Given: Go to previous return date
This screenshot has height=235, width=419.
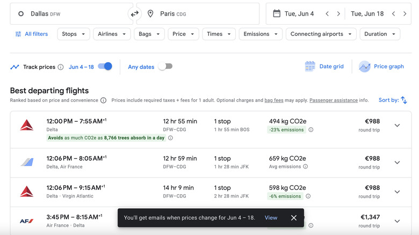Looking at the screenshot, I should (394, 14).
